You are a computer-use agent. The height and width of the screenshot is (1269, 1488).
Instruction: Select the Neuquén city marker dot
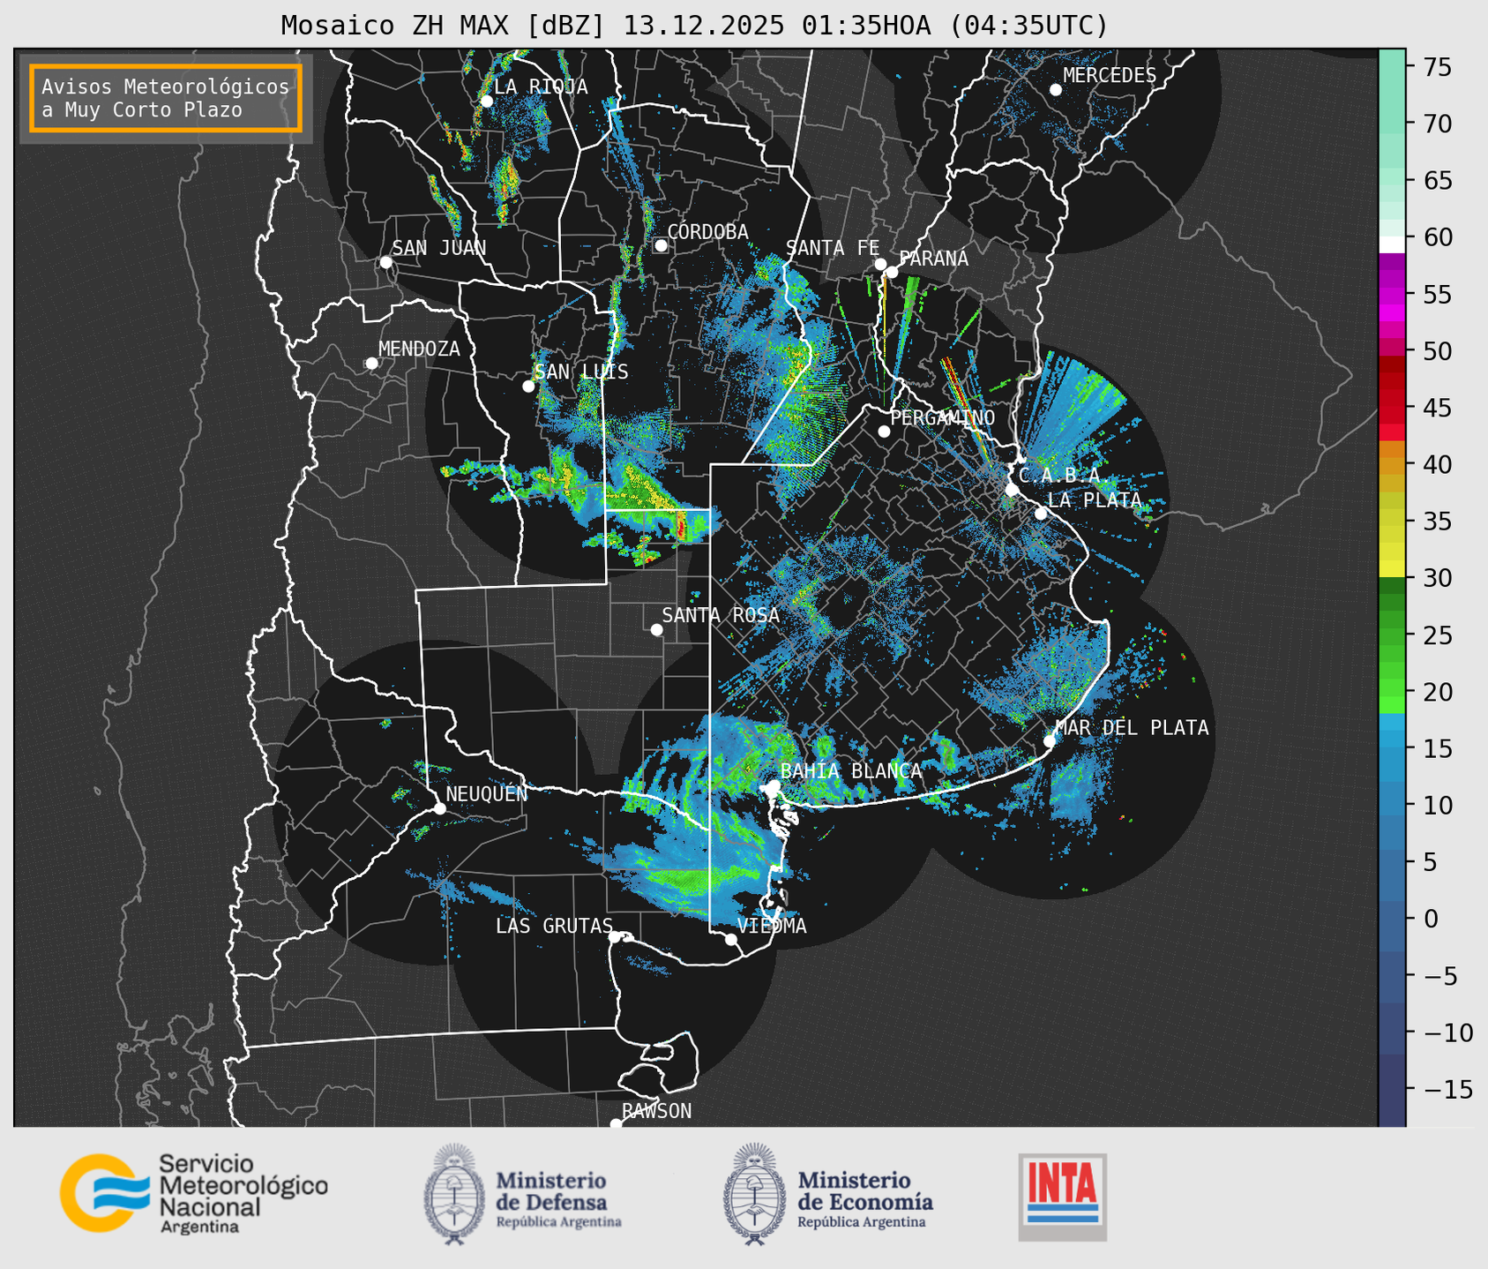point(439,808)
